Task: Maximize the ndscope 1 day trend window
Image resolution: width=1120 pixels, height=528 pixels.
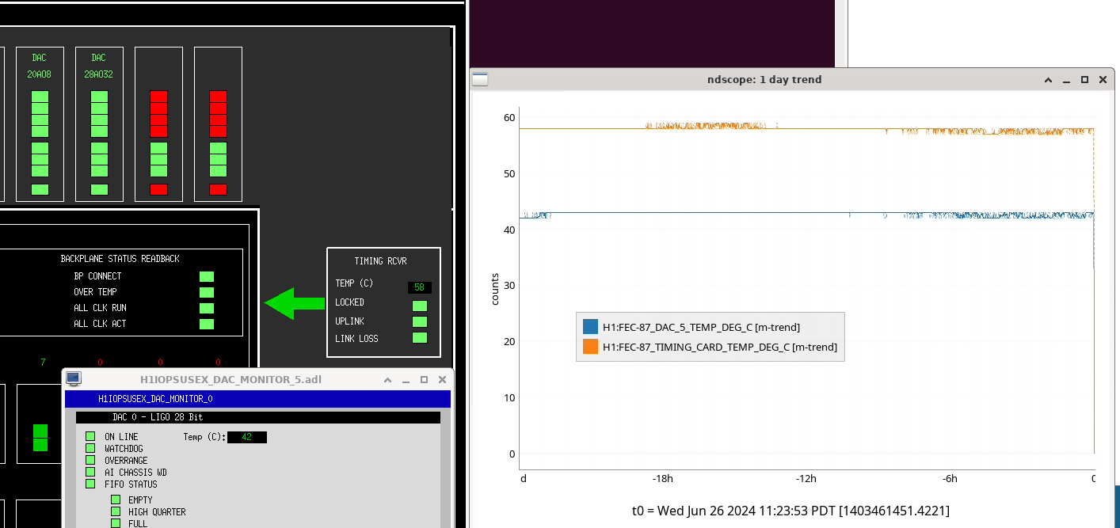Action: click(x=1084, y=80)
